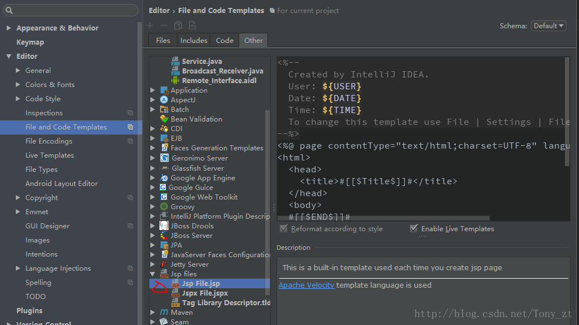Open Plugins settings

click(x=29, y=311)
